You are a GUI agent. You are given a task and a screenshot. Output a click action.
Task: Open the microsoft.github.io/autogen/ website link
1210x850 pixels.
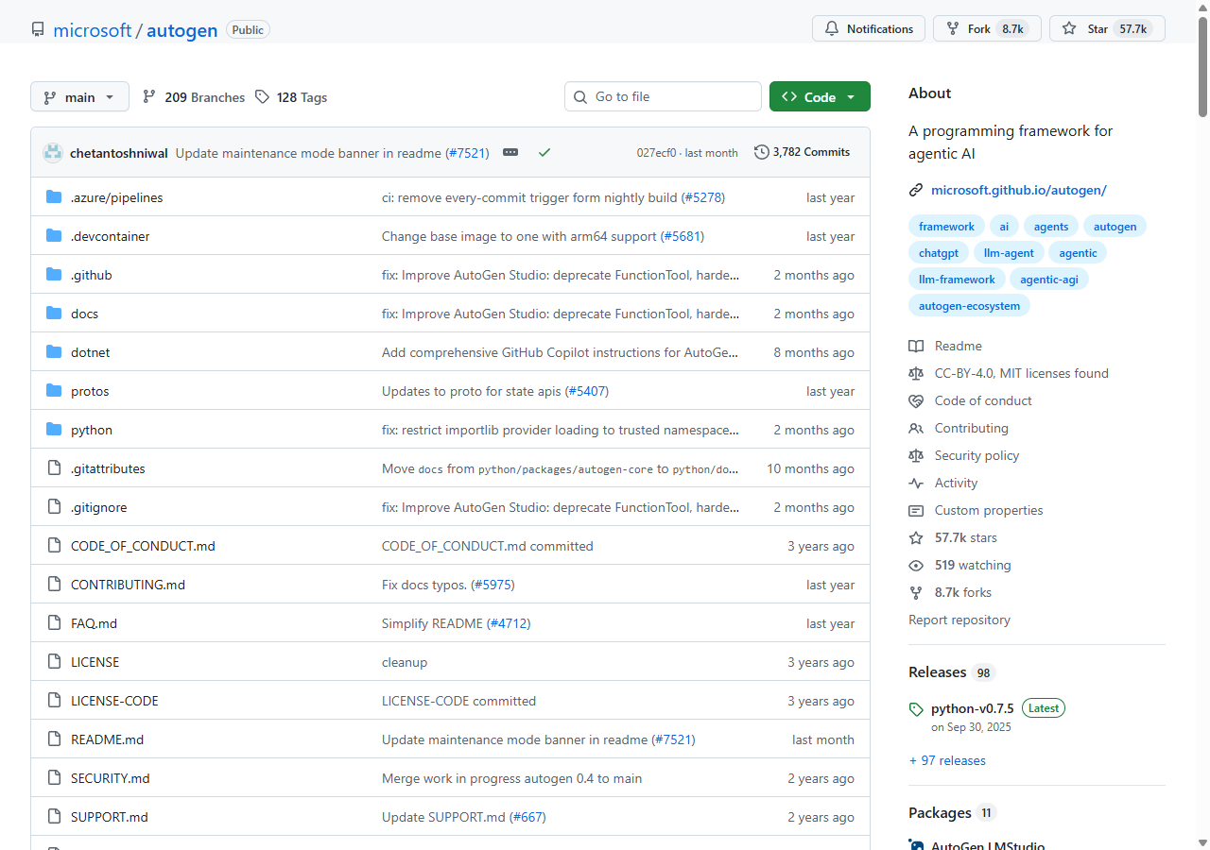[1019, 190]
